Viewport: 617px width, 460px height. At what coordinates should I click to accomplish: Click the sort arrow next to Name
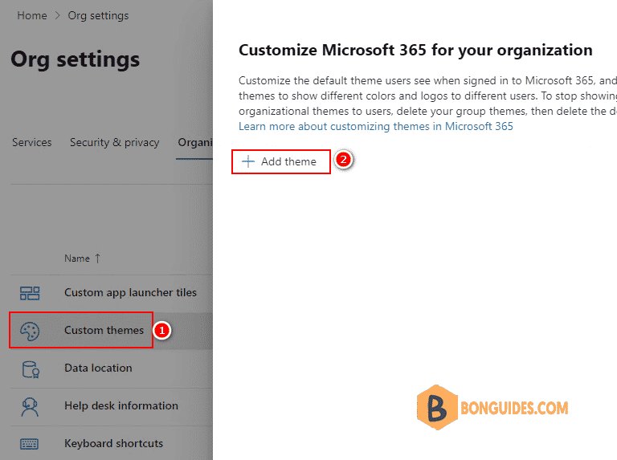(x=97, y=258)
